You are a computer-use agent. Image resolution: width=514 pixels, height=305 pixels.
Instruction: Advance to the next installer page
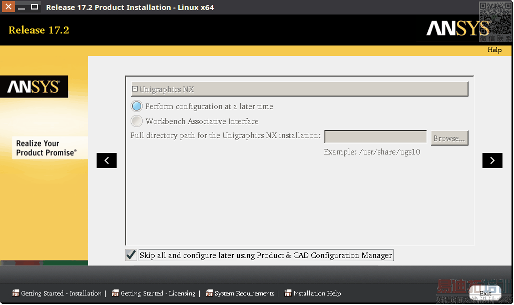492,160
